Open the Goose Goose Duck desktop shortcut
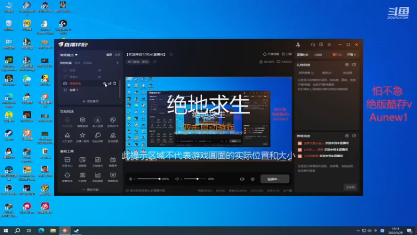Screen dimensions: 417x235 [45, 27]
